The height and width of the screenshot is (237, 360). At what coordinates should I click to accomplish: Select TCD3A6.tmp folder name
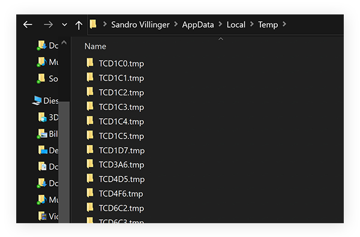(x=121, y=164)
